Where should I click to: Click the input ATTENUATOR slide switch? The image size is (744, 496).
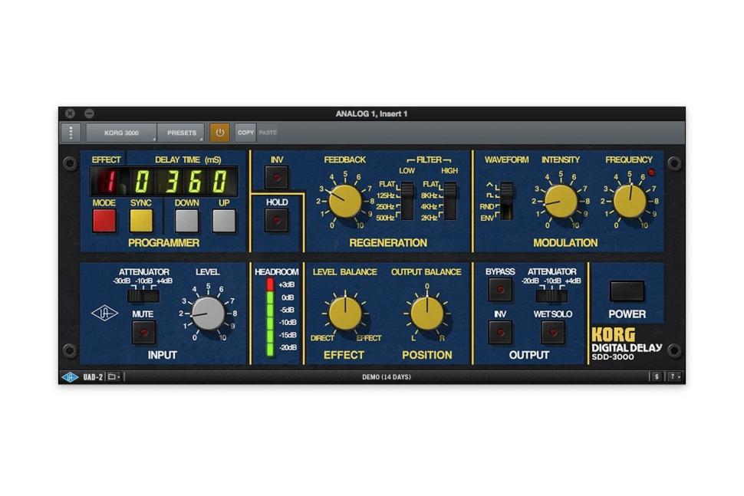(143, 297)
